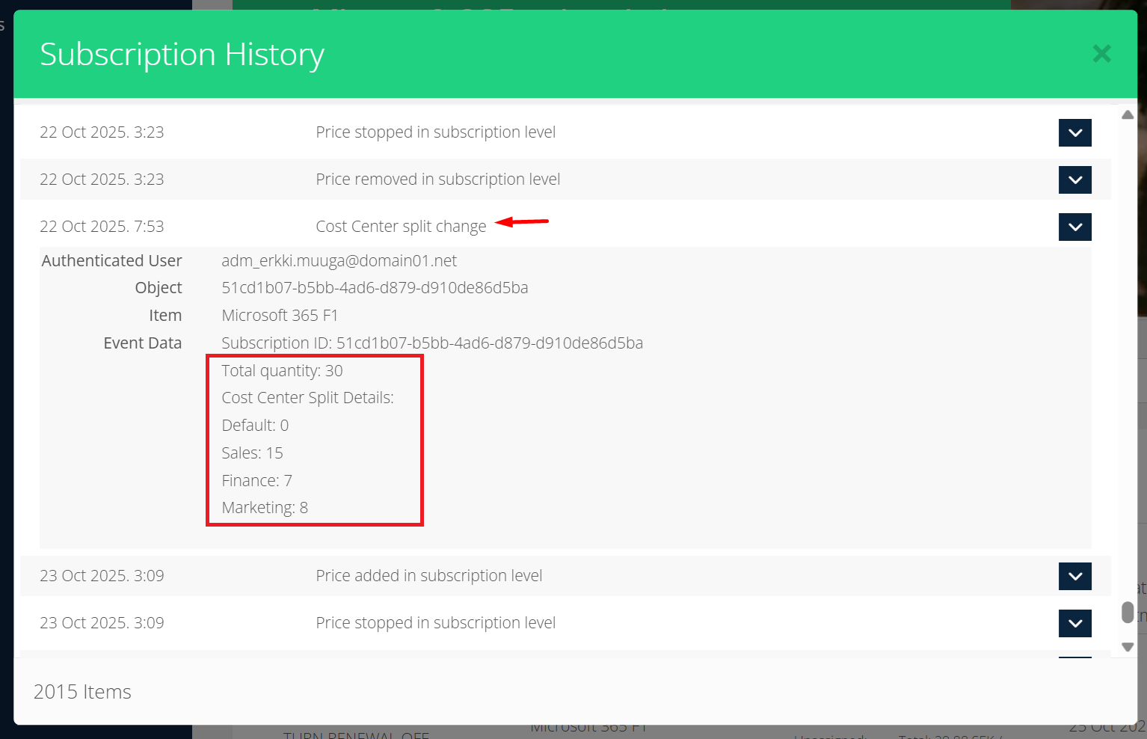Viewport: 1147px width, 739px height.
Task: Expand the Price removed in subscription level chevron
Action: coord(1074,180)
